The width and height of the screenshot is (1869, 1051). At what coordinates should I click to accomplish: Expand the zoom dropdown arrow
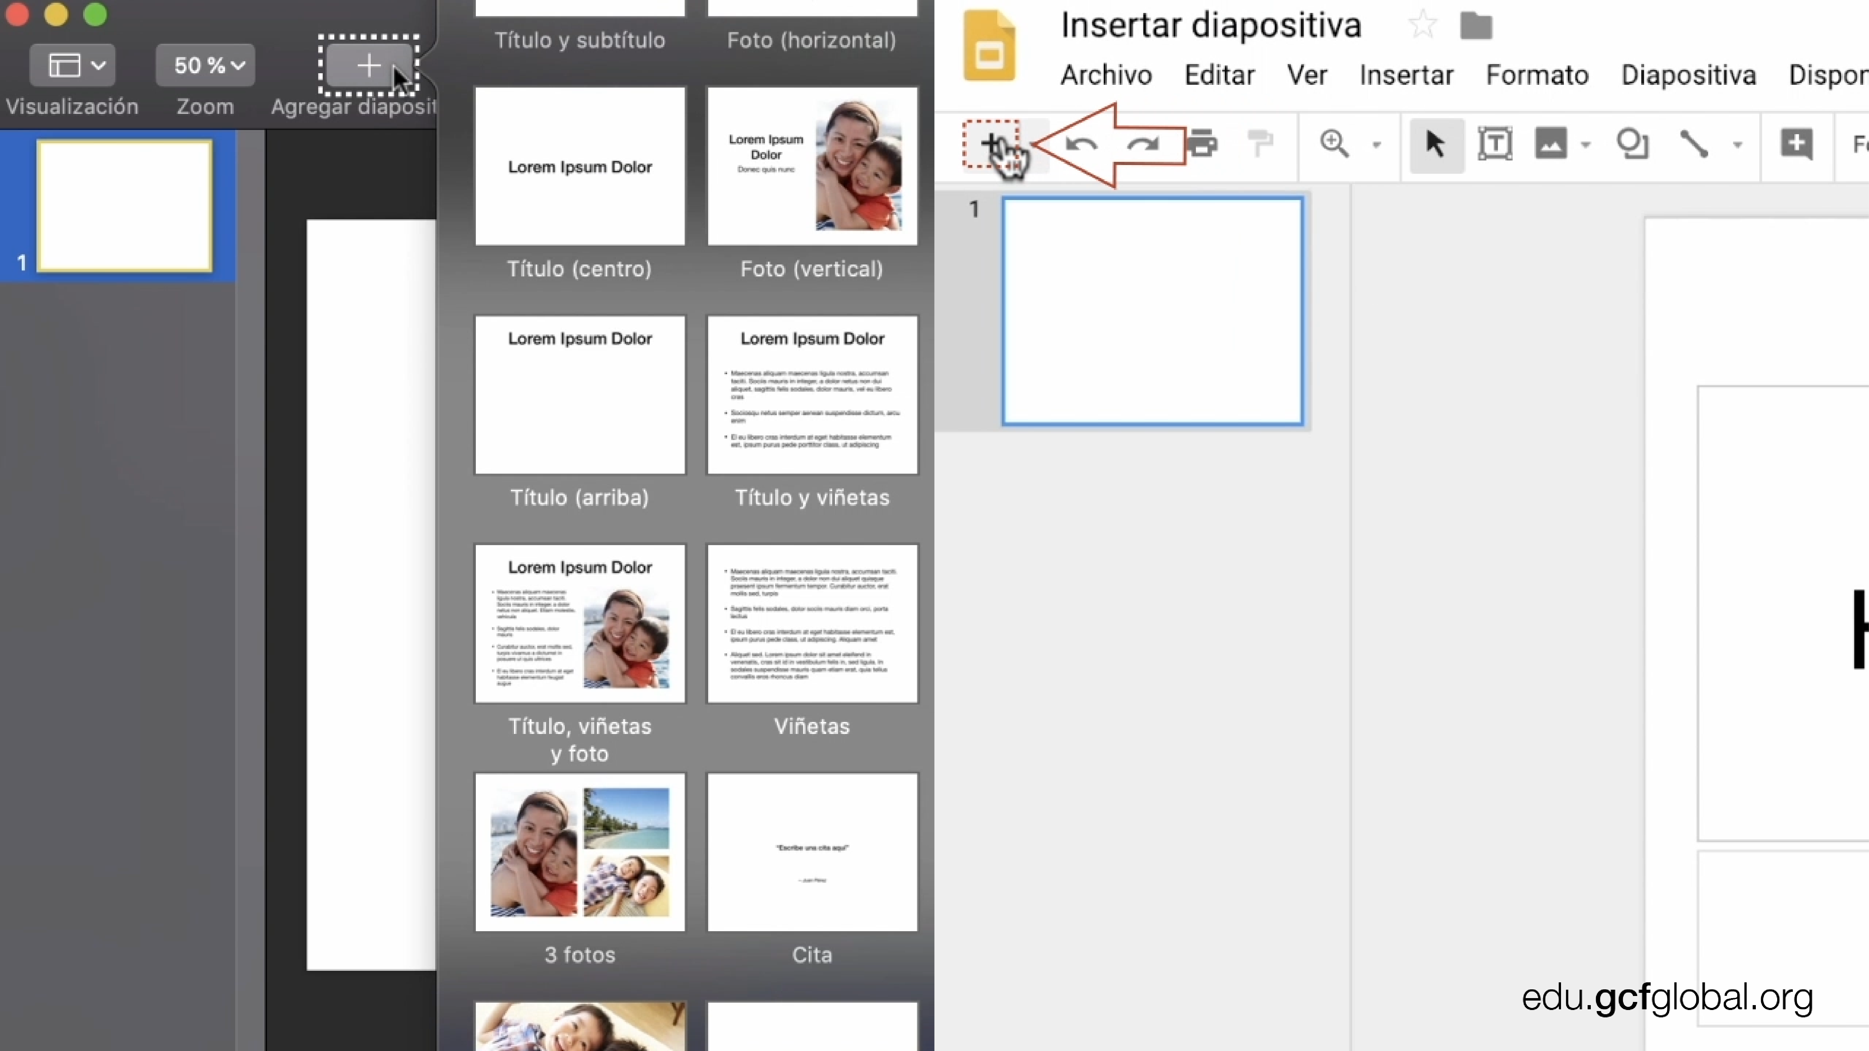[x=1376, y=145]
